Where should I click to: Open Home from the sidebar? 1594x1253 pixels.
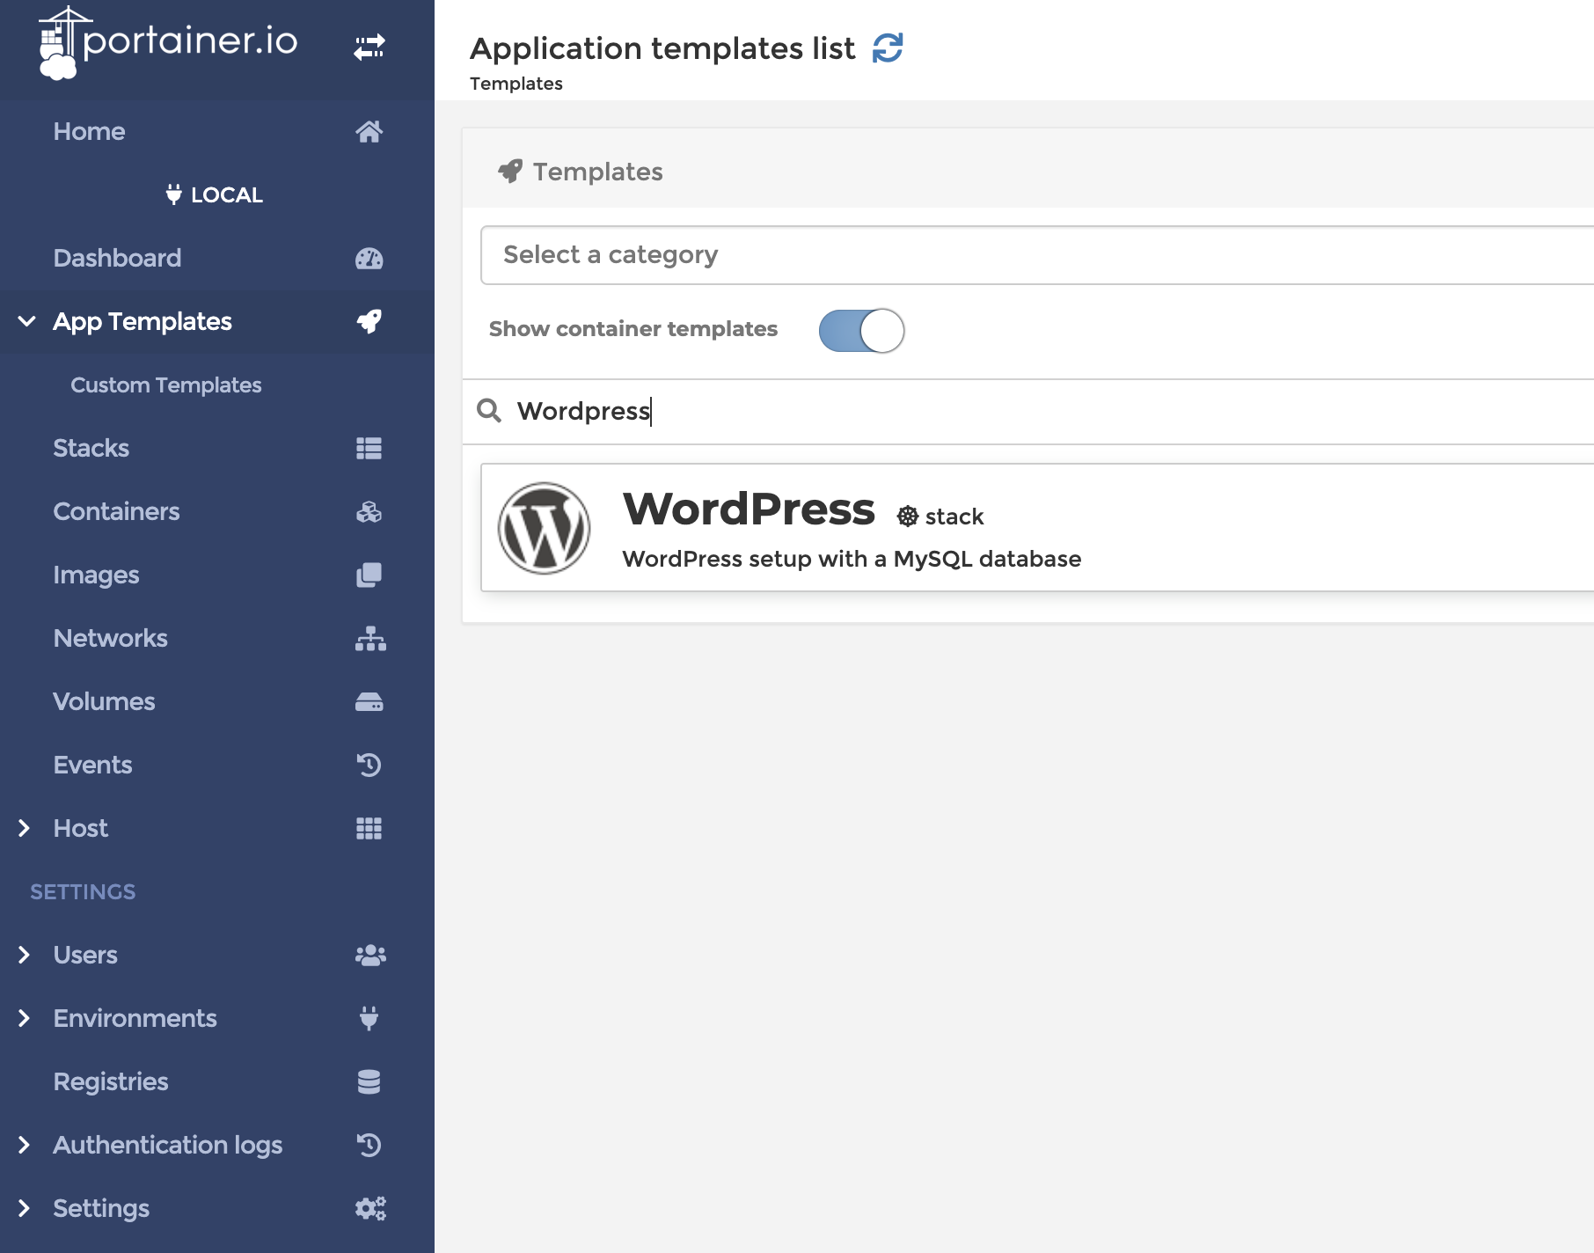[x=89, y=132]
